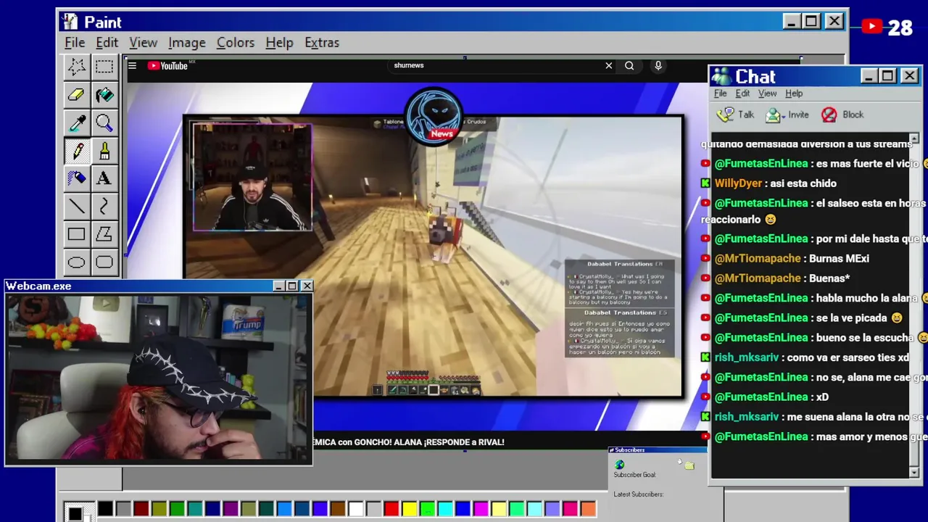Click the Dababel Translations overlay in video
The height and width of the screenshot is (522, 928).
click(620, 308)
